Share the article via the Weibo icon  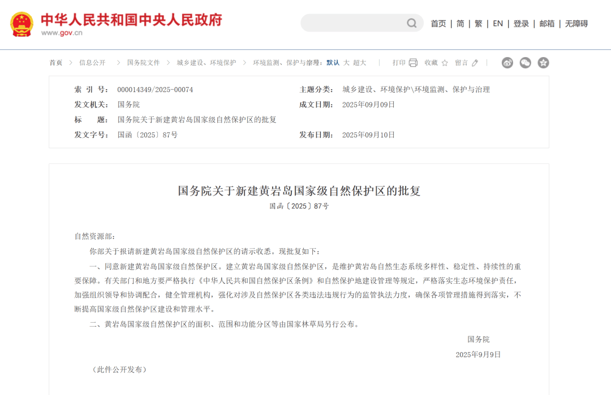[x=507, y=63]
